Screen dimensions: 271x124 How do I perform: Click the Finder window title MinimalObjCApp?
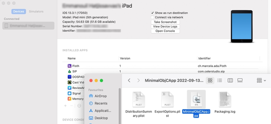pos(174,81)
